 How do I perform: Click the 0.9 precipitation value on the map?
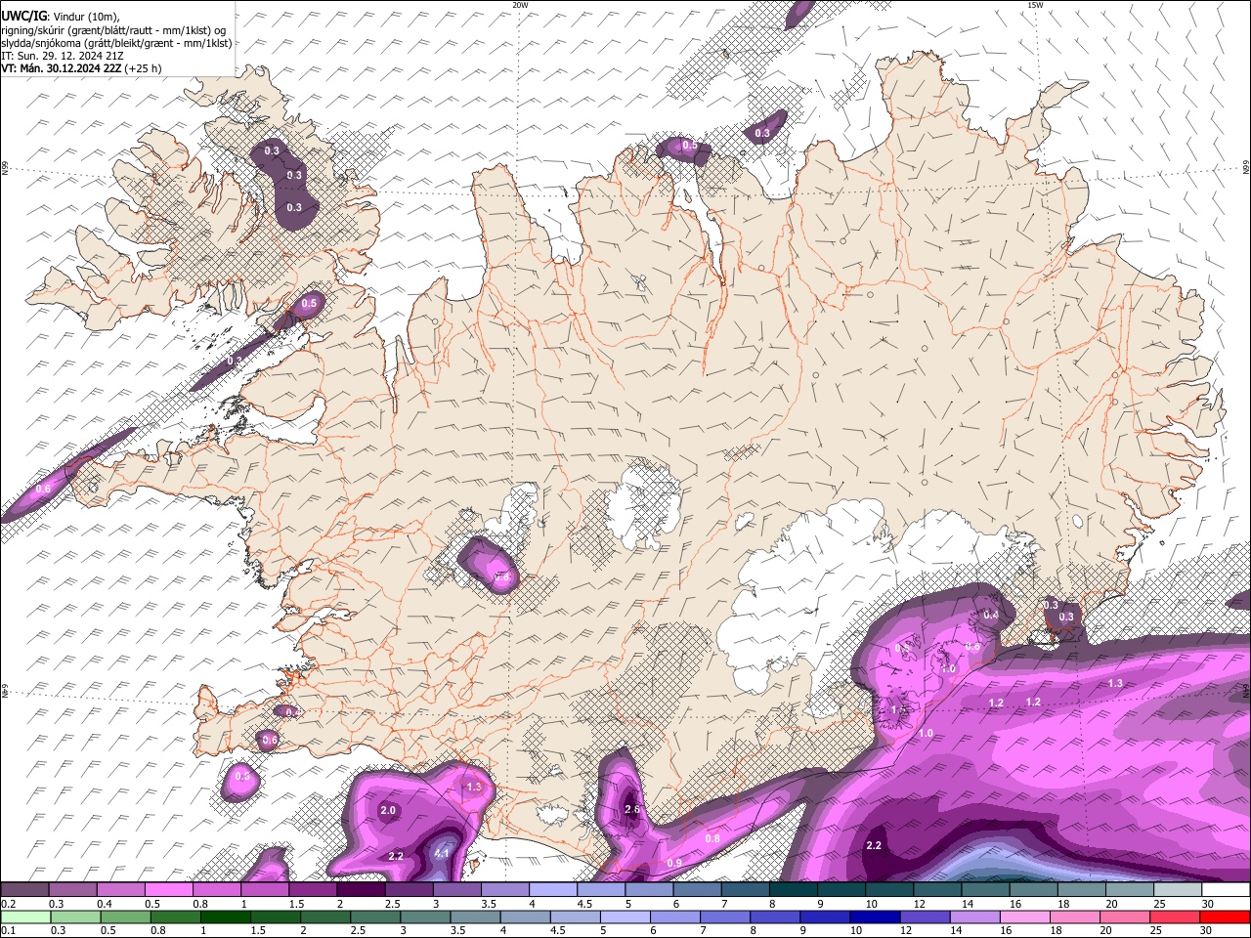click(x=674, y=863)
